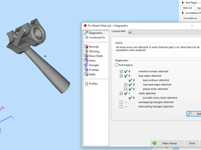Collapse the Part Pages expander arrow
Viewport: 201px width, 150px height.
[x=183, y=2]
